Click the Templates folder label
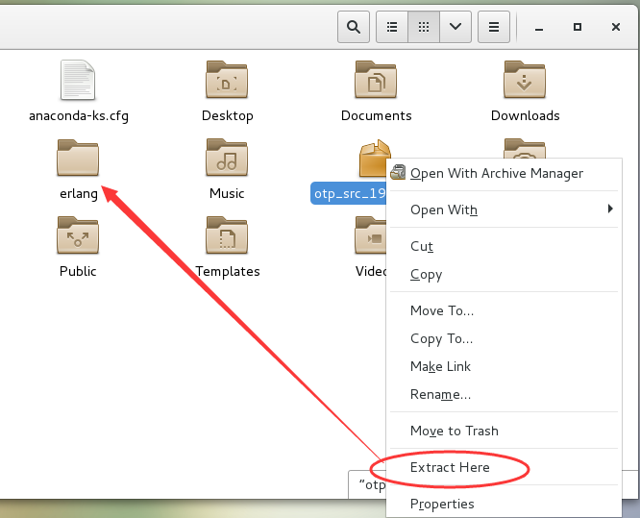Viewport: 640px width, 518px height. coord(228,271)
